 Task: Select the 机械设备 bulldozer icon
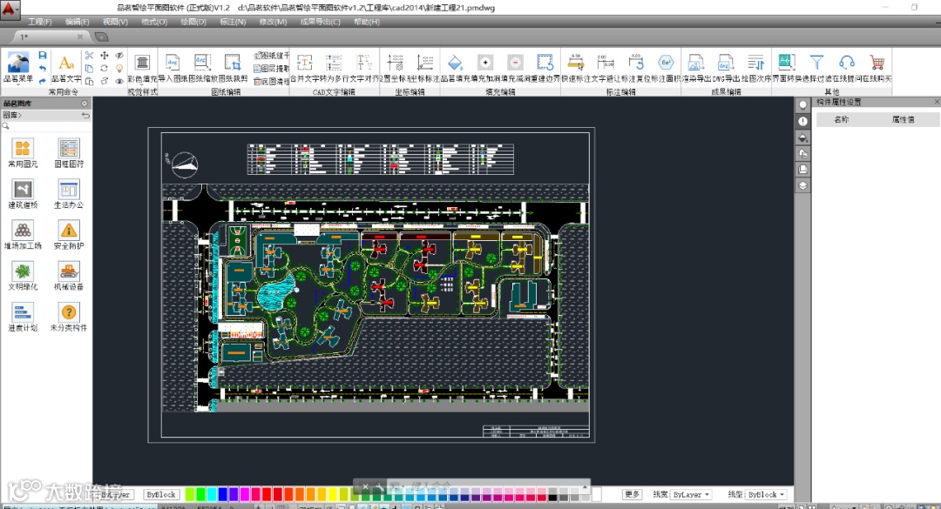pyautogui.click(x=68, y=271)
